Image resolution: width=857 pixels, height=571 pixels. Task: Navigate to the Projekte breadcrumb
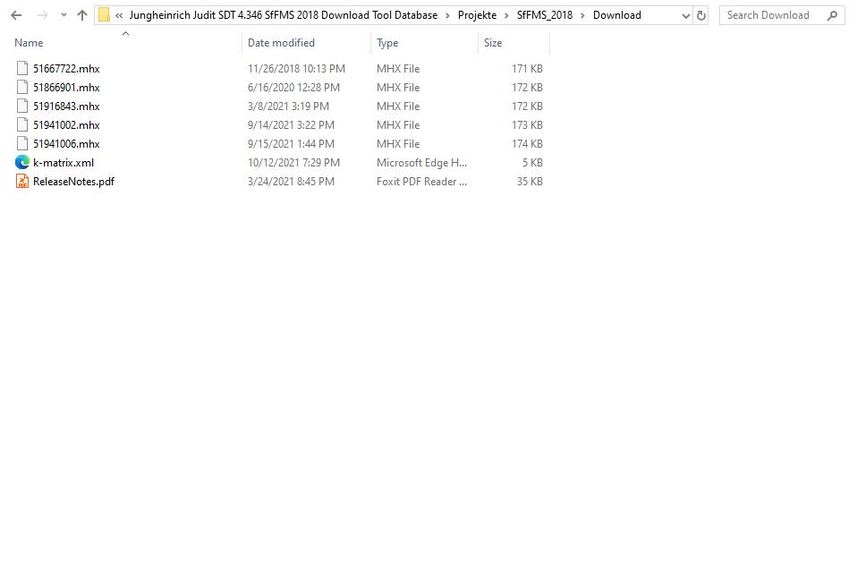(x=477, y=15)
